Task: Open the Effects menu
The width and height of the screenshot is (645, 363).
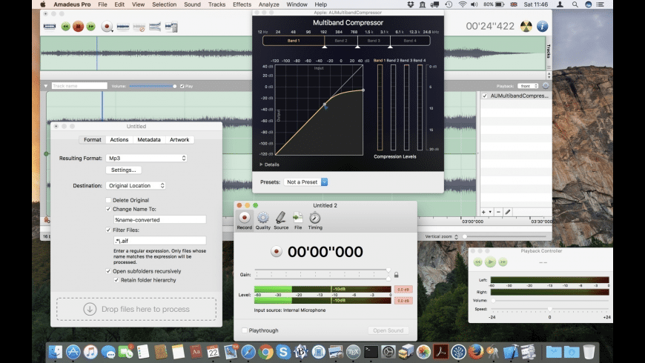Action: coord(242,4)
